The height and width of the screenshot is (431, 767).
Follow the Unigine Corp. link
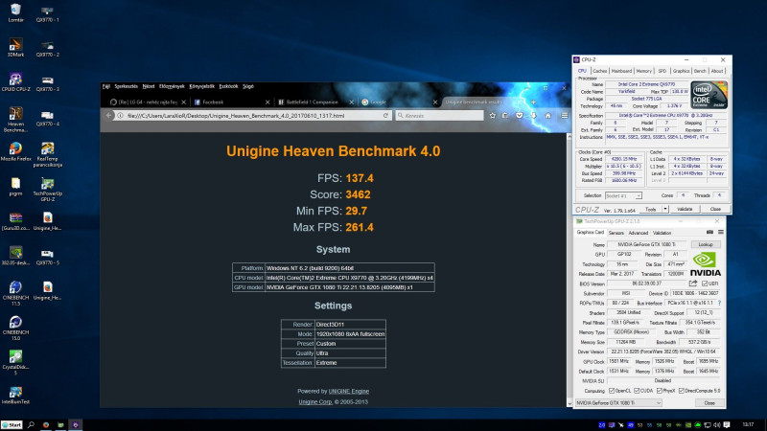tap(315, 402)
